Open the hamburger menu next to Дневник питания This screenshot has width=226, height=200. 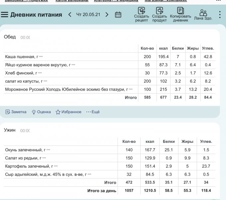pos(5,15)
